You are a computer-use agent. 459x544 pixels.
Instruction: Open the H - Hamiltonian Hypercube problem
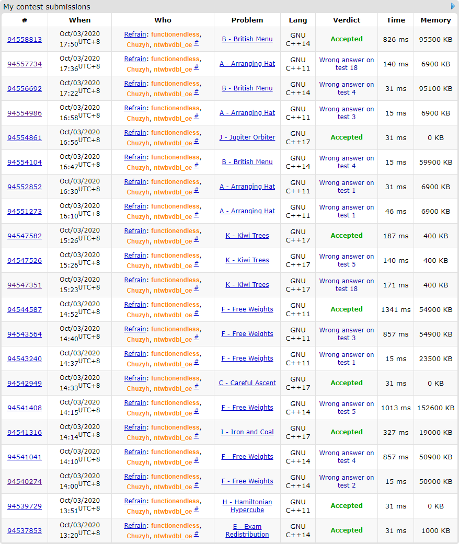(247, 506)
